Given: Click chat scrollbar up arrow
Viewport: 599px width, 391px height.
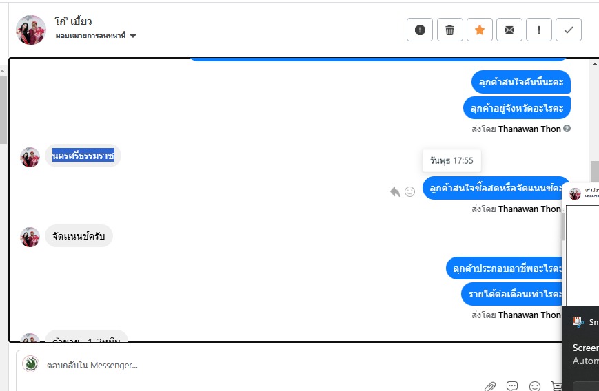Looking at the screenshot, I should tap(595, 64).
